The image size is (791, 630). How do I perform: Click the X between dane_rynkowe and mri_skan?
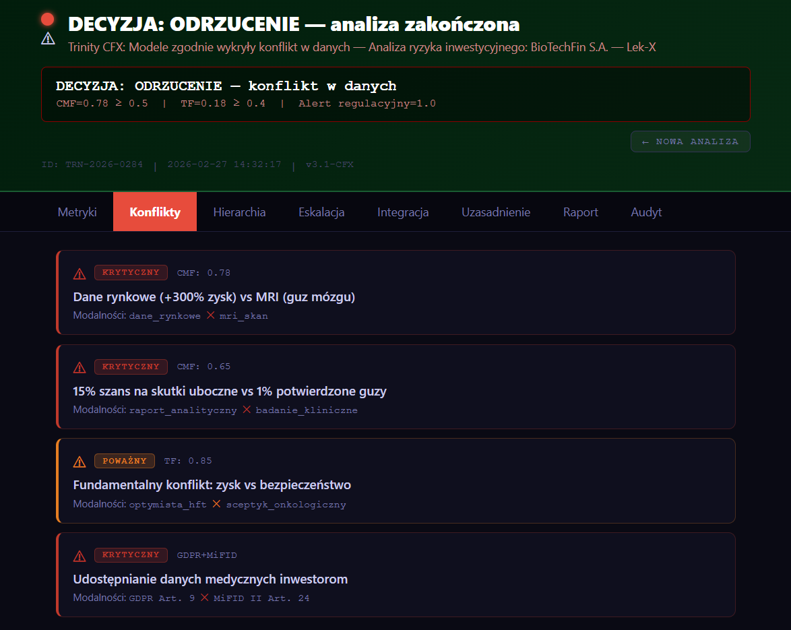coord(210,315)
